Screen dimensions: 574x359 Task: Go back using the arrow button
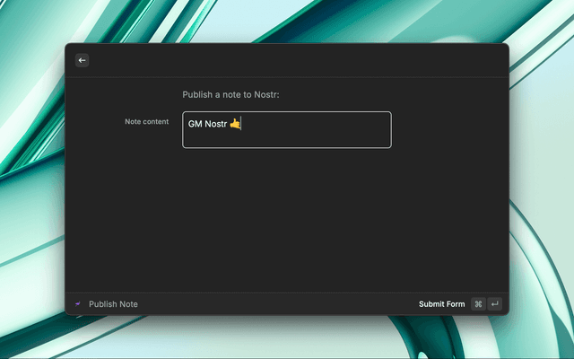click(82, 60)
